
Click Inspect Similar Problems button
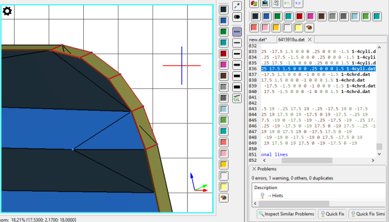pos(286,214)
